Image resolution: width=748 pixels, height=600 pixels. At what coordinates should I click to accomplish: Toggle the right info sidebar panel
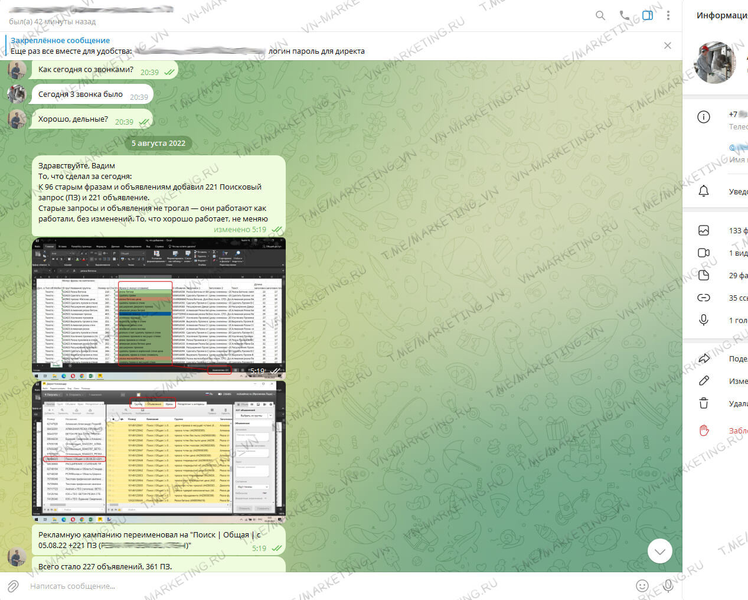[x=648, y=16]
